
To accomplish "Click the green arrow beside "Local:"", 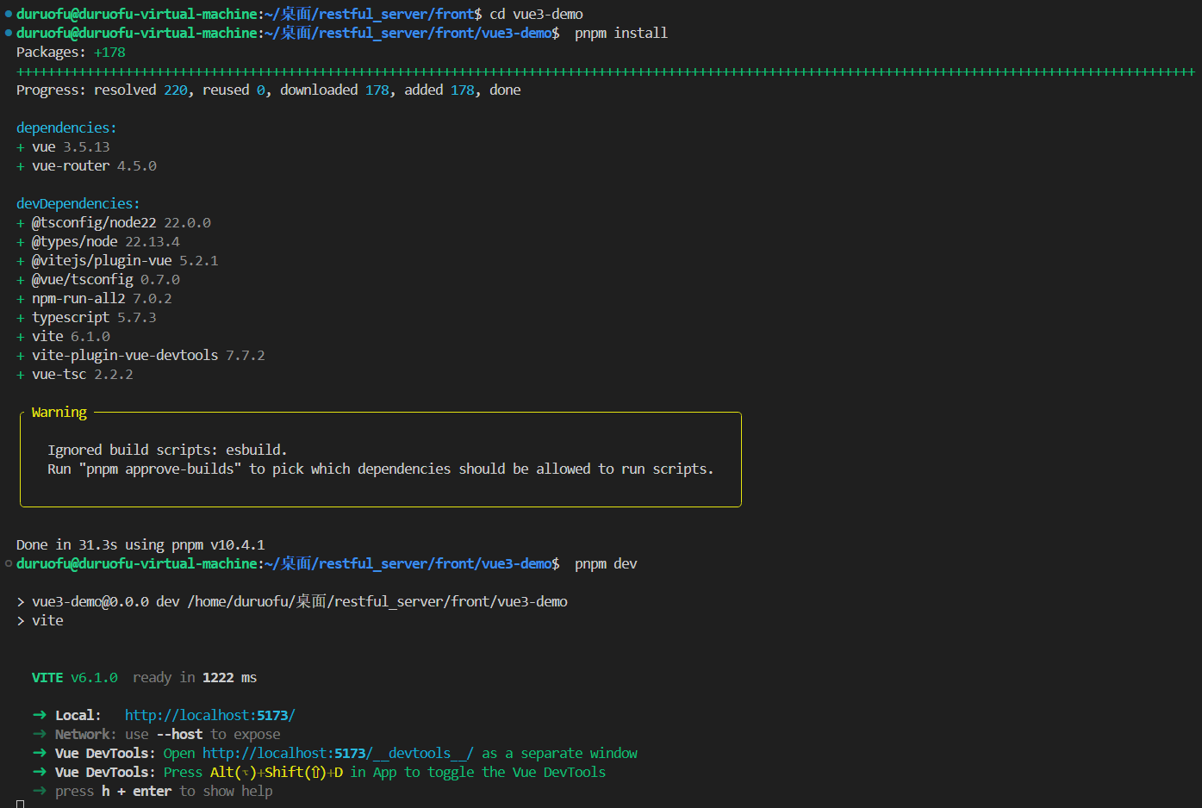I will coord(40,716).
